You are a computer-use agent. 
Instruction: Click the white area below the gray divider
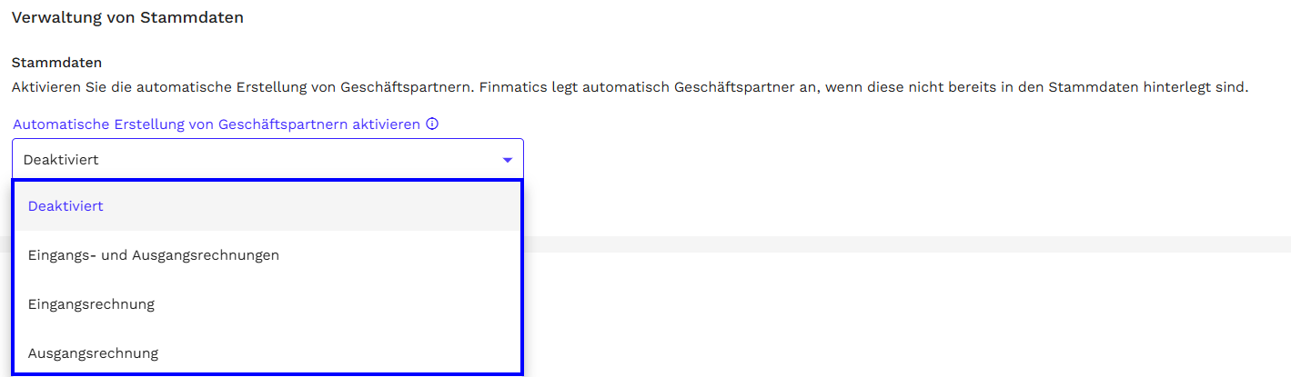coord(905,313)
